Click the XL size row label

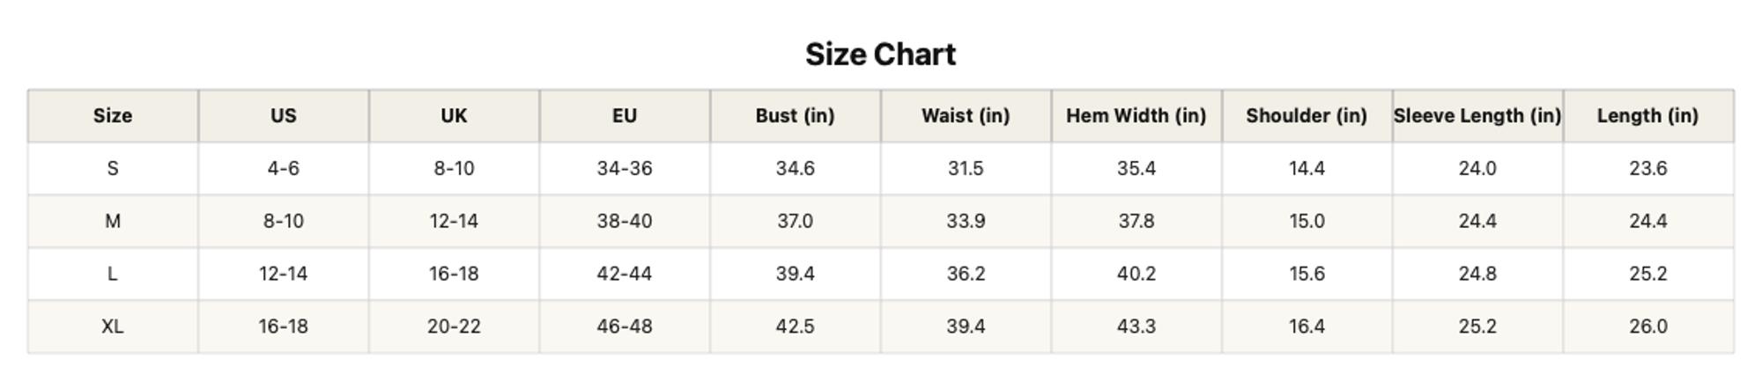pyautogui.click(x=113, y=326)
